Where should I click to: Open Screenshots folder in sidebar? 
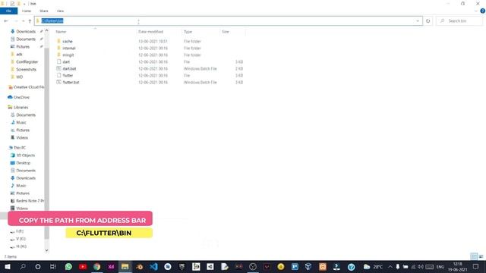point(26,69)
